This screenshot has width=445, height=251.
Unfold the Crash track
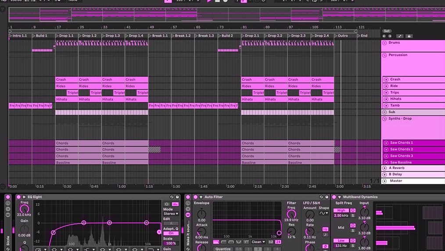pyautogui.click(x=386, y=79)
